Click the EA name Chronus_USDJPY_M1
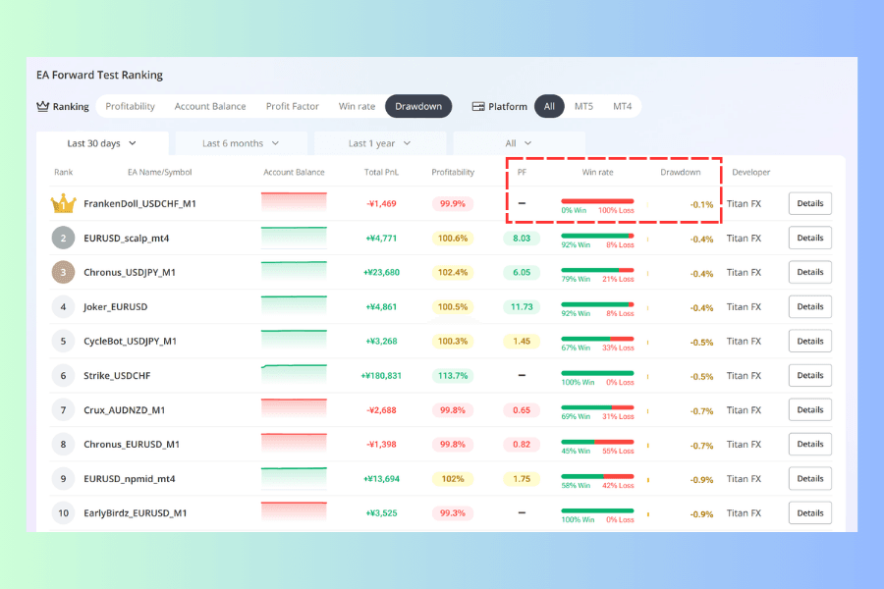The width and height of the screenshot is (884, 589). click(130, 272)
